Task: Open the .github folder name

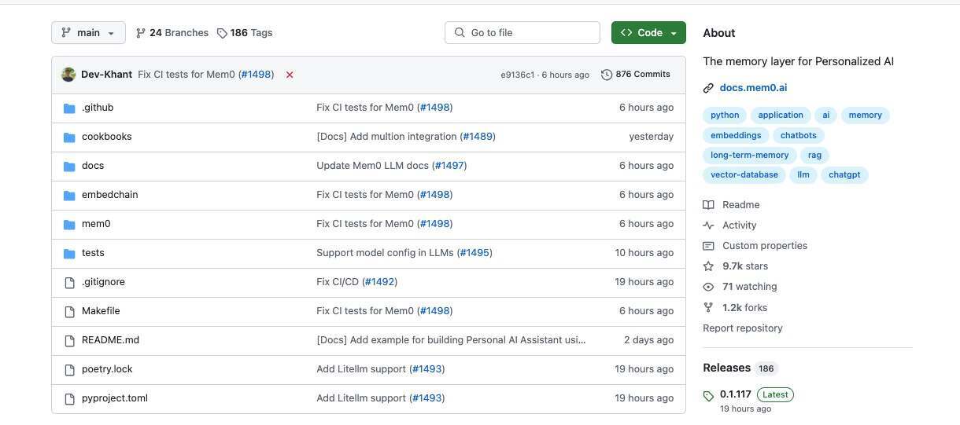Action: tap(98, 108)
